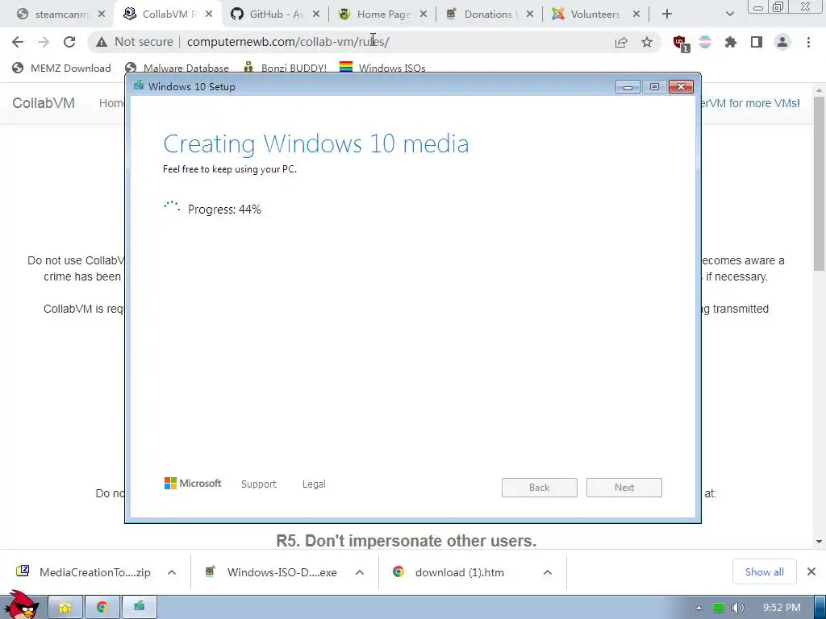Click the green network tray icon
This screenshot has width=826, height=619.
tap(719, 608)
